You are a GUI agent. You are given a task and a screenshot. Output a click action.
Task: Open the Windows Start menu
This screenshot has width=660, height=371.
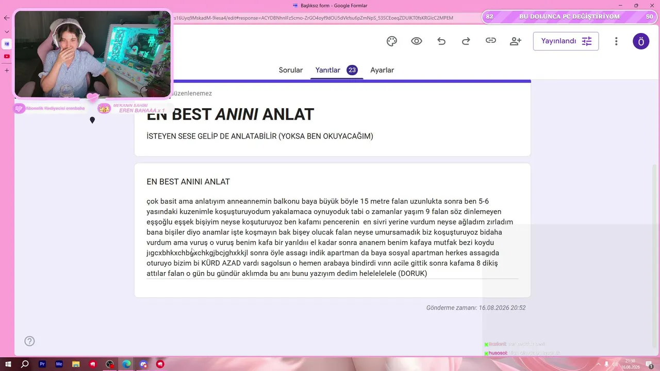8,364
